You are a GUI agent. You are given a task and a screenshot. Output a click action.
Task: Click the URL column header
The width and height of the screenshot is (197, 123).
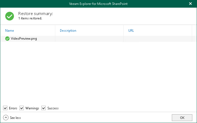131,31
